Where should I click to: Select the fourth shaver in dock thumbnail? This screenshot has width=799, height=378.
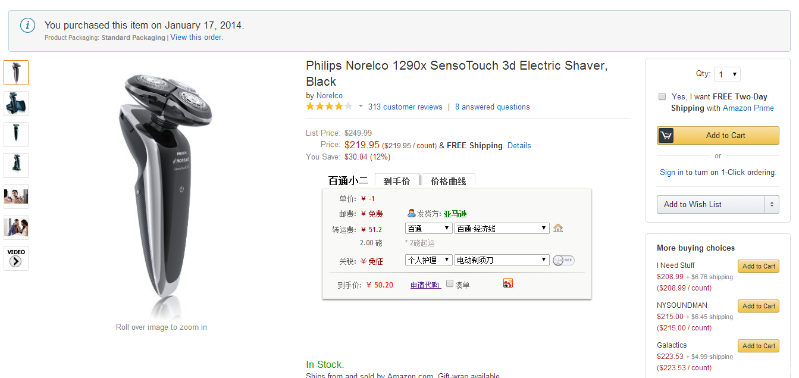click(x=16, y=165)
